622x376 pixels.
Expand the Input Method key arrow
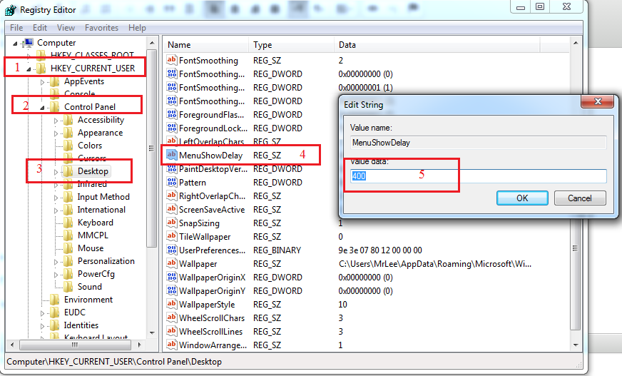click(56, 197)
